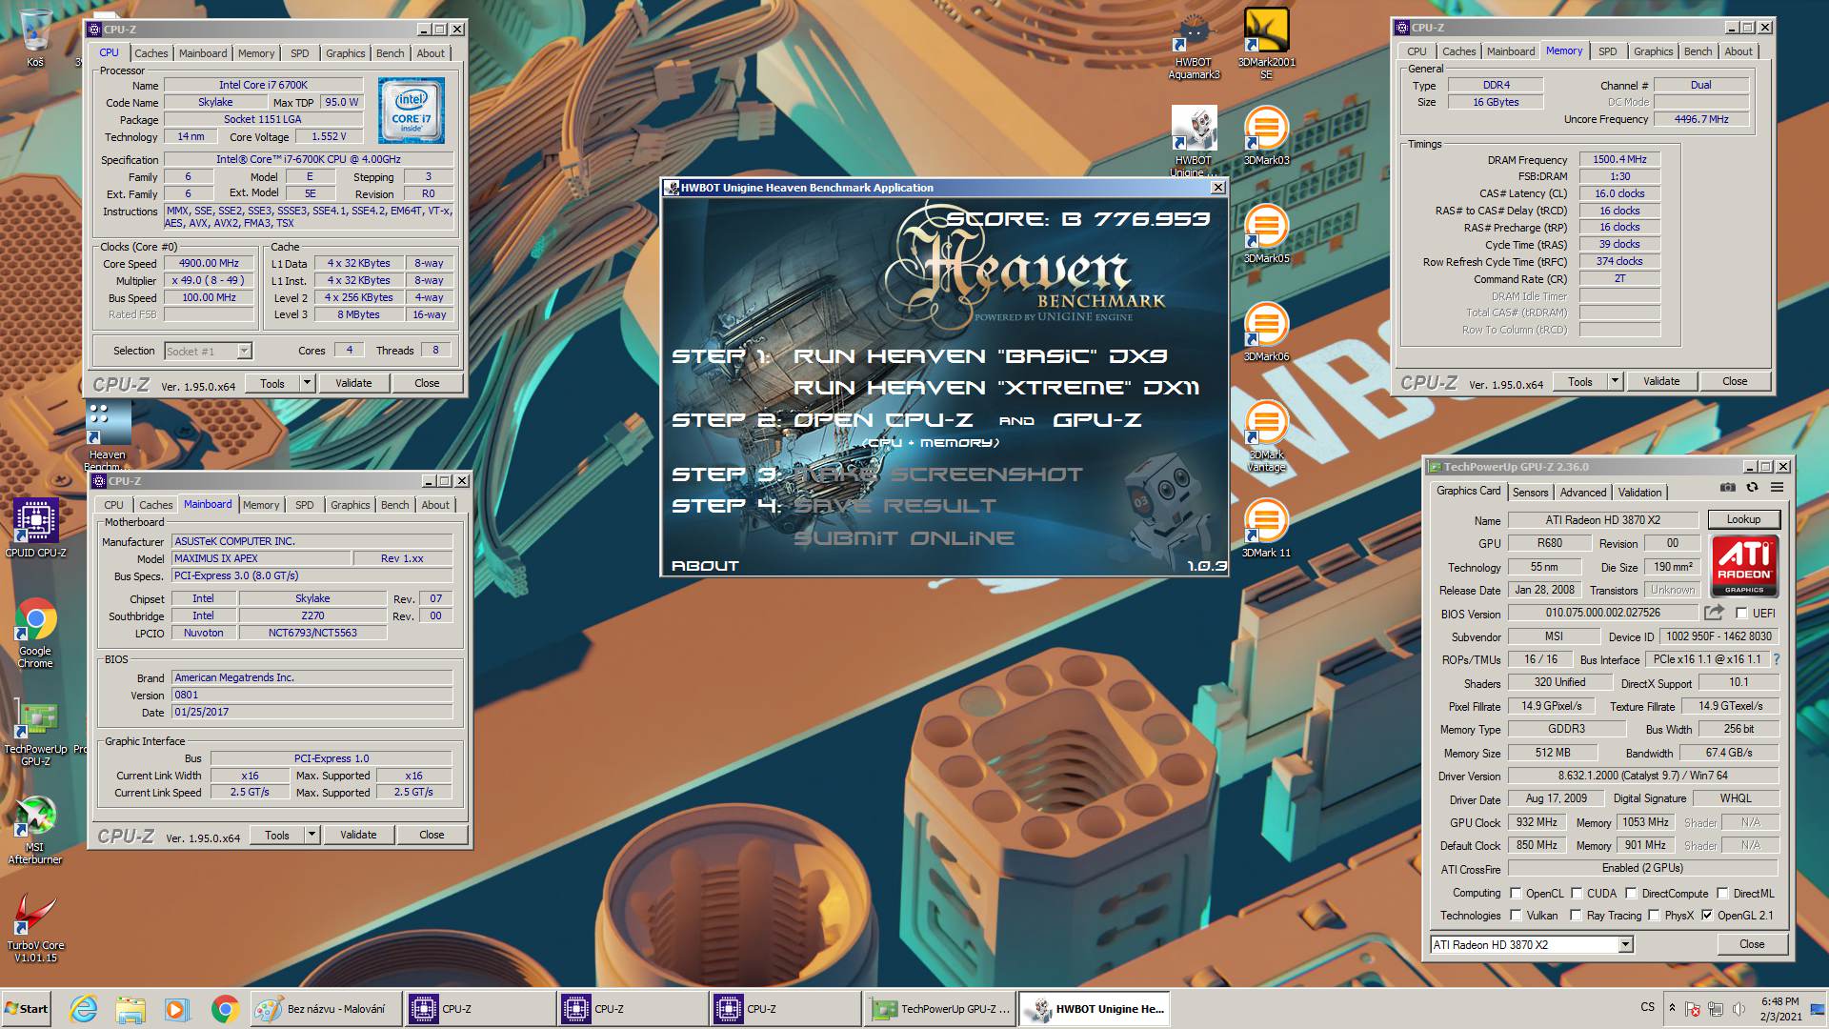Run Heaven "Xtreme" DX11 step

point(996,388)
